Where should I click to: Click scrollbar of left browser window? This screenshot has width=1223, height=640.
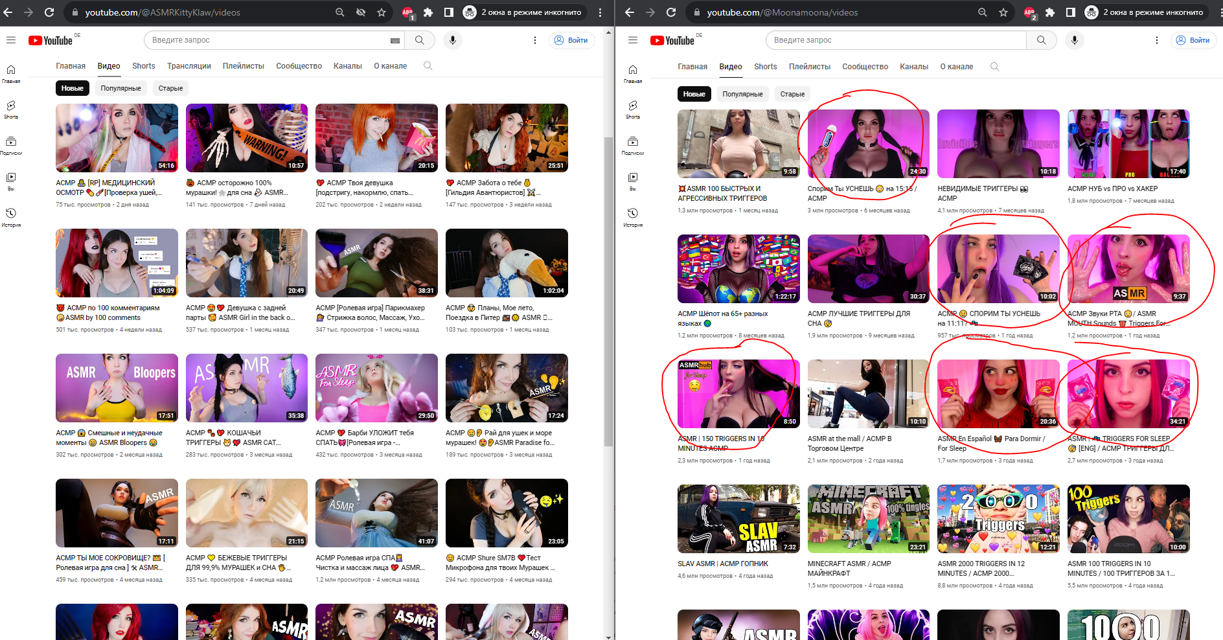click(608, 291)
